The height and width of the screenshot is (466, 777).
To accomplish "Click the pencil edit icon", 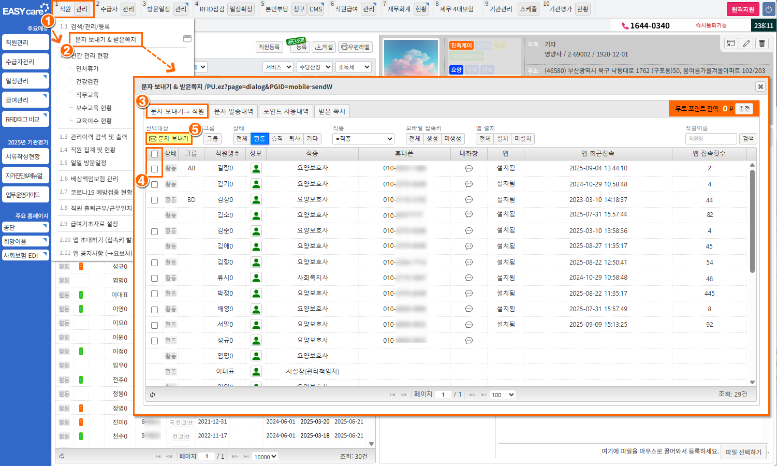I will pyautogui.click(x=746, y=43).
